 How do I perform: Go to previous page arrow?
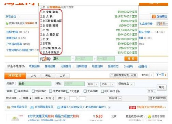tap(152, 75)
